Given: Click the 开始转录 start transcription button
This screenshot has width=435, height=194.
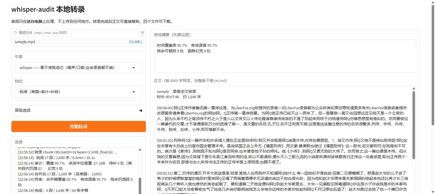Looking at the screenshot, I should coord(79,126).
